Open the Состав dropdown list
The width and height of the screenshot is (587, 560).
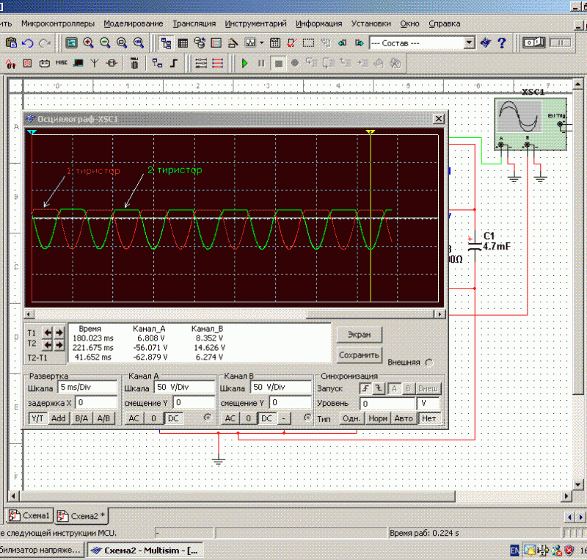click(x=470, y=43)
